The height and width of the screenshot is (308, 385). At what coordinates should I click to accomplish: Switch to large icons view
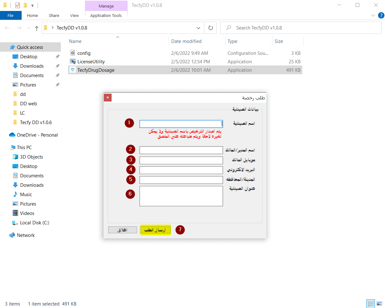click(379, 304)
